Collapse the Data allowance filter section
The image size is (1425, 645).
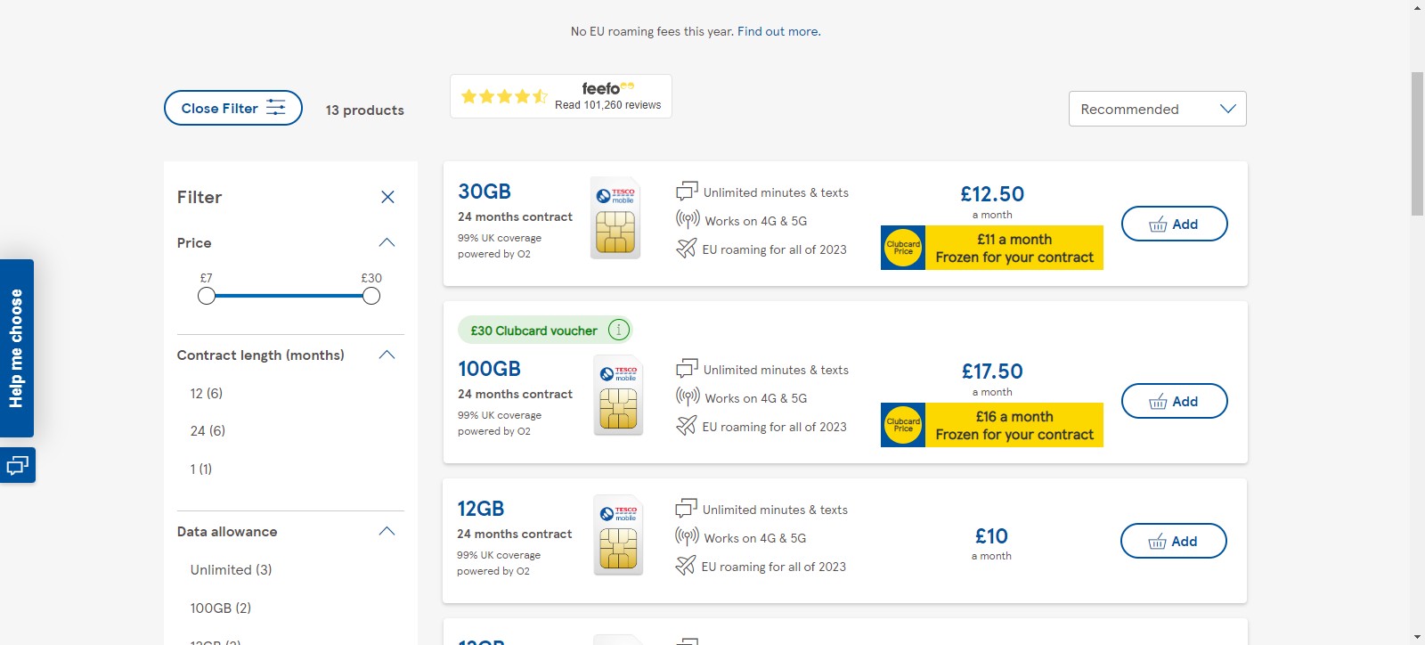387,531
